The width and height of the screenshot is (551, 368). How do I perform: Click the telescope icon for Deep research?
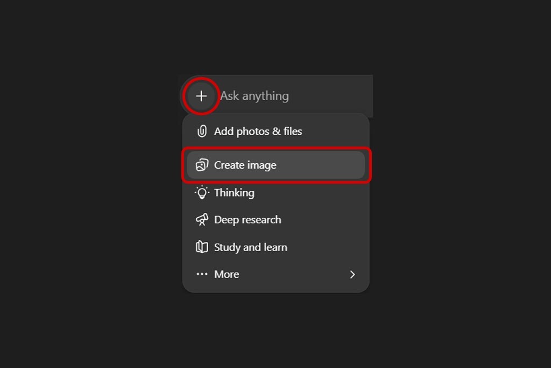202,220
